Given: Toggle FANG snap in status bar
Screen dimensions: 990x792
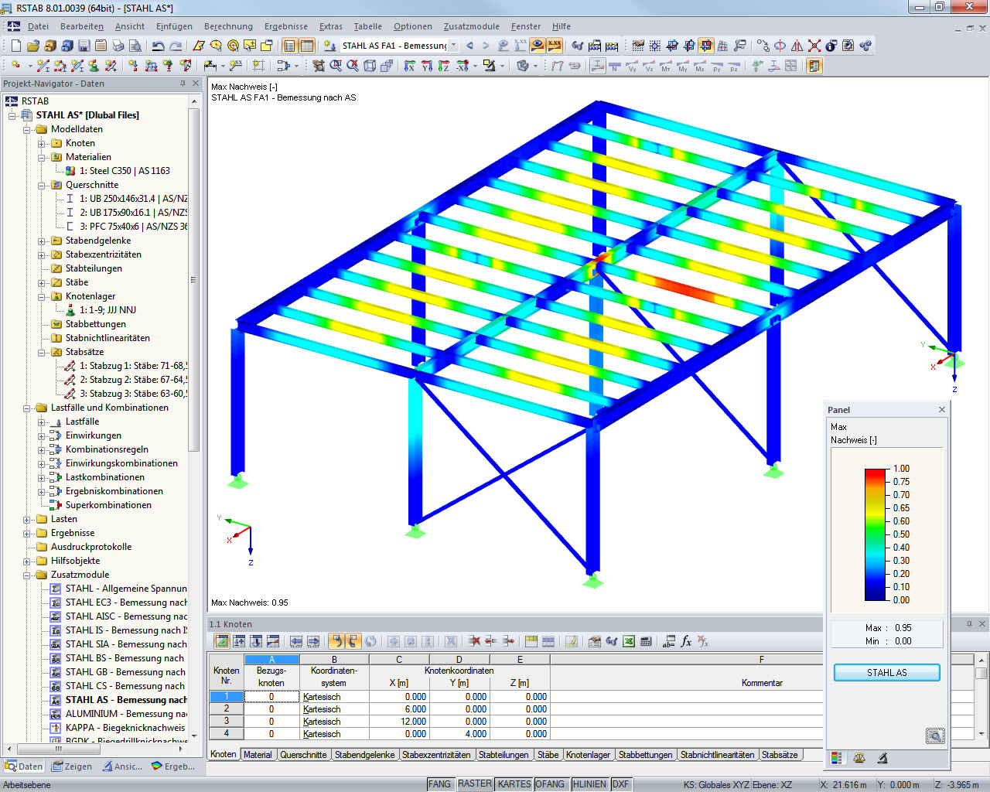Looking at the screenshot, I should click(439, 784).
